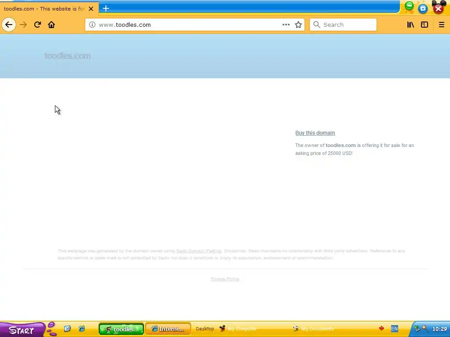Open the Start menu
The height and width of the screenshot is (337, 450).
click(22, 330)
